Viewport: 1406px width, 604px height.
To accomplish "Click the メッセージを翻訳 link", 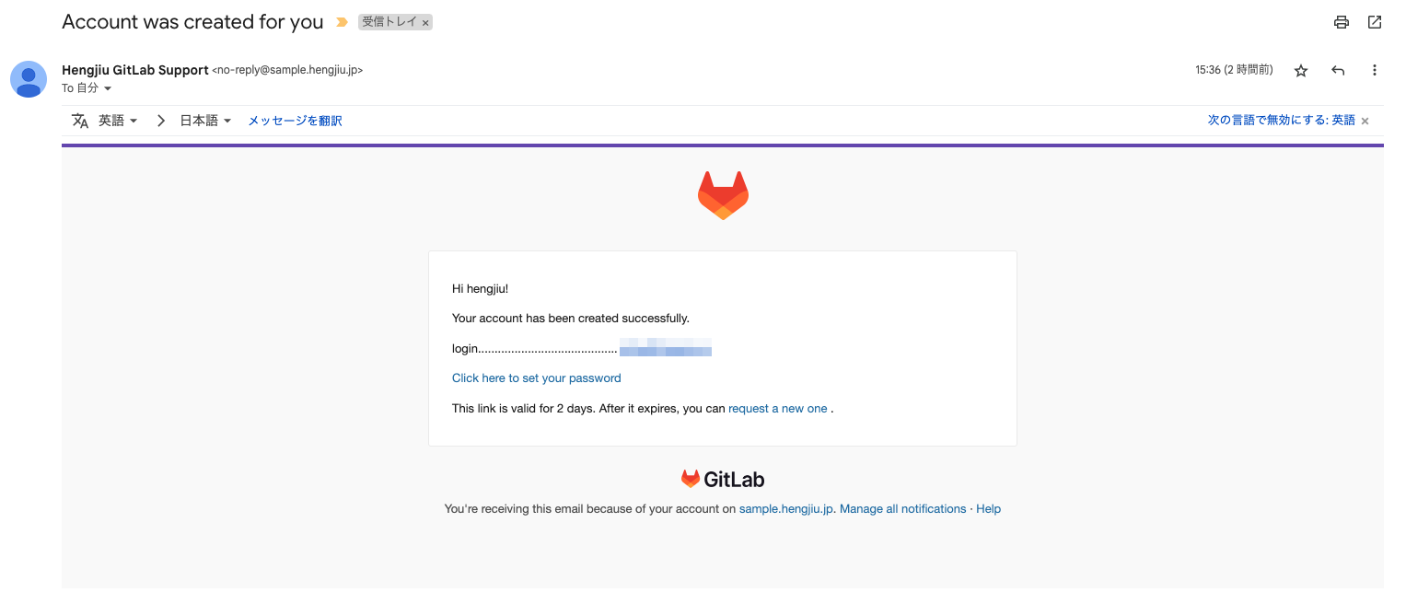I will coord(294,120).
